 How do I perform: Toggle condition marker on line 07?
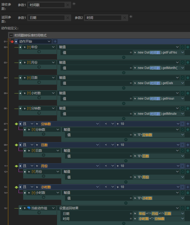(x=16, y=124)
